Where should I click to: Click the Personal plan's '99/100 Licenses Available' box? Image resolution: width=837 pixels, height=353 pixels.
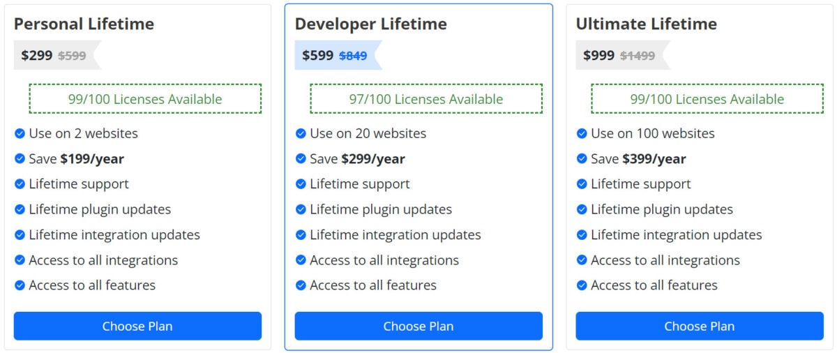click(x=145, y=99)
